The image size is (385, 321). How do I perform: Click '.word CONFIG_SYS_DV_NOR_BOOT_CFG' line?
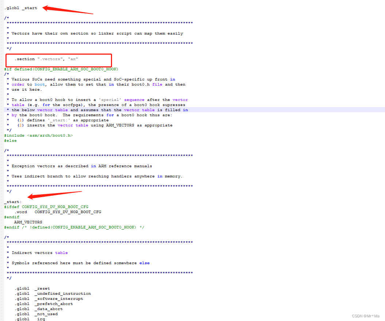click(58, 212)
